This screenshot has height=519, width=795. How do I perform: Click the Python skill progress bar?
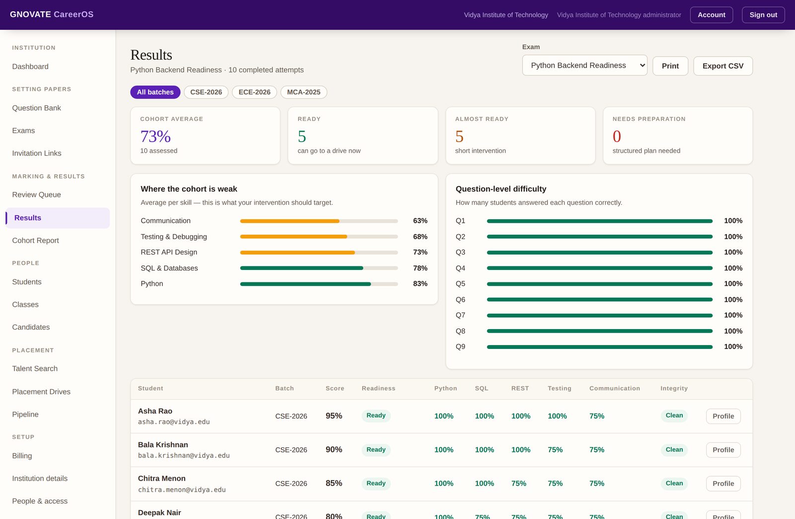click(319, 284)
